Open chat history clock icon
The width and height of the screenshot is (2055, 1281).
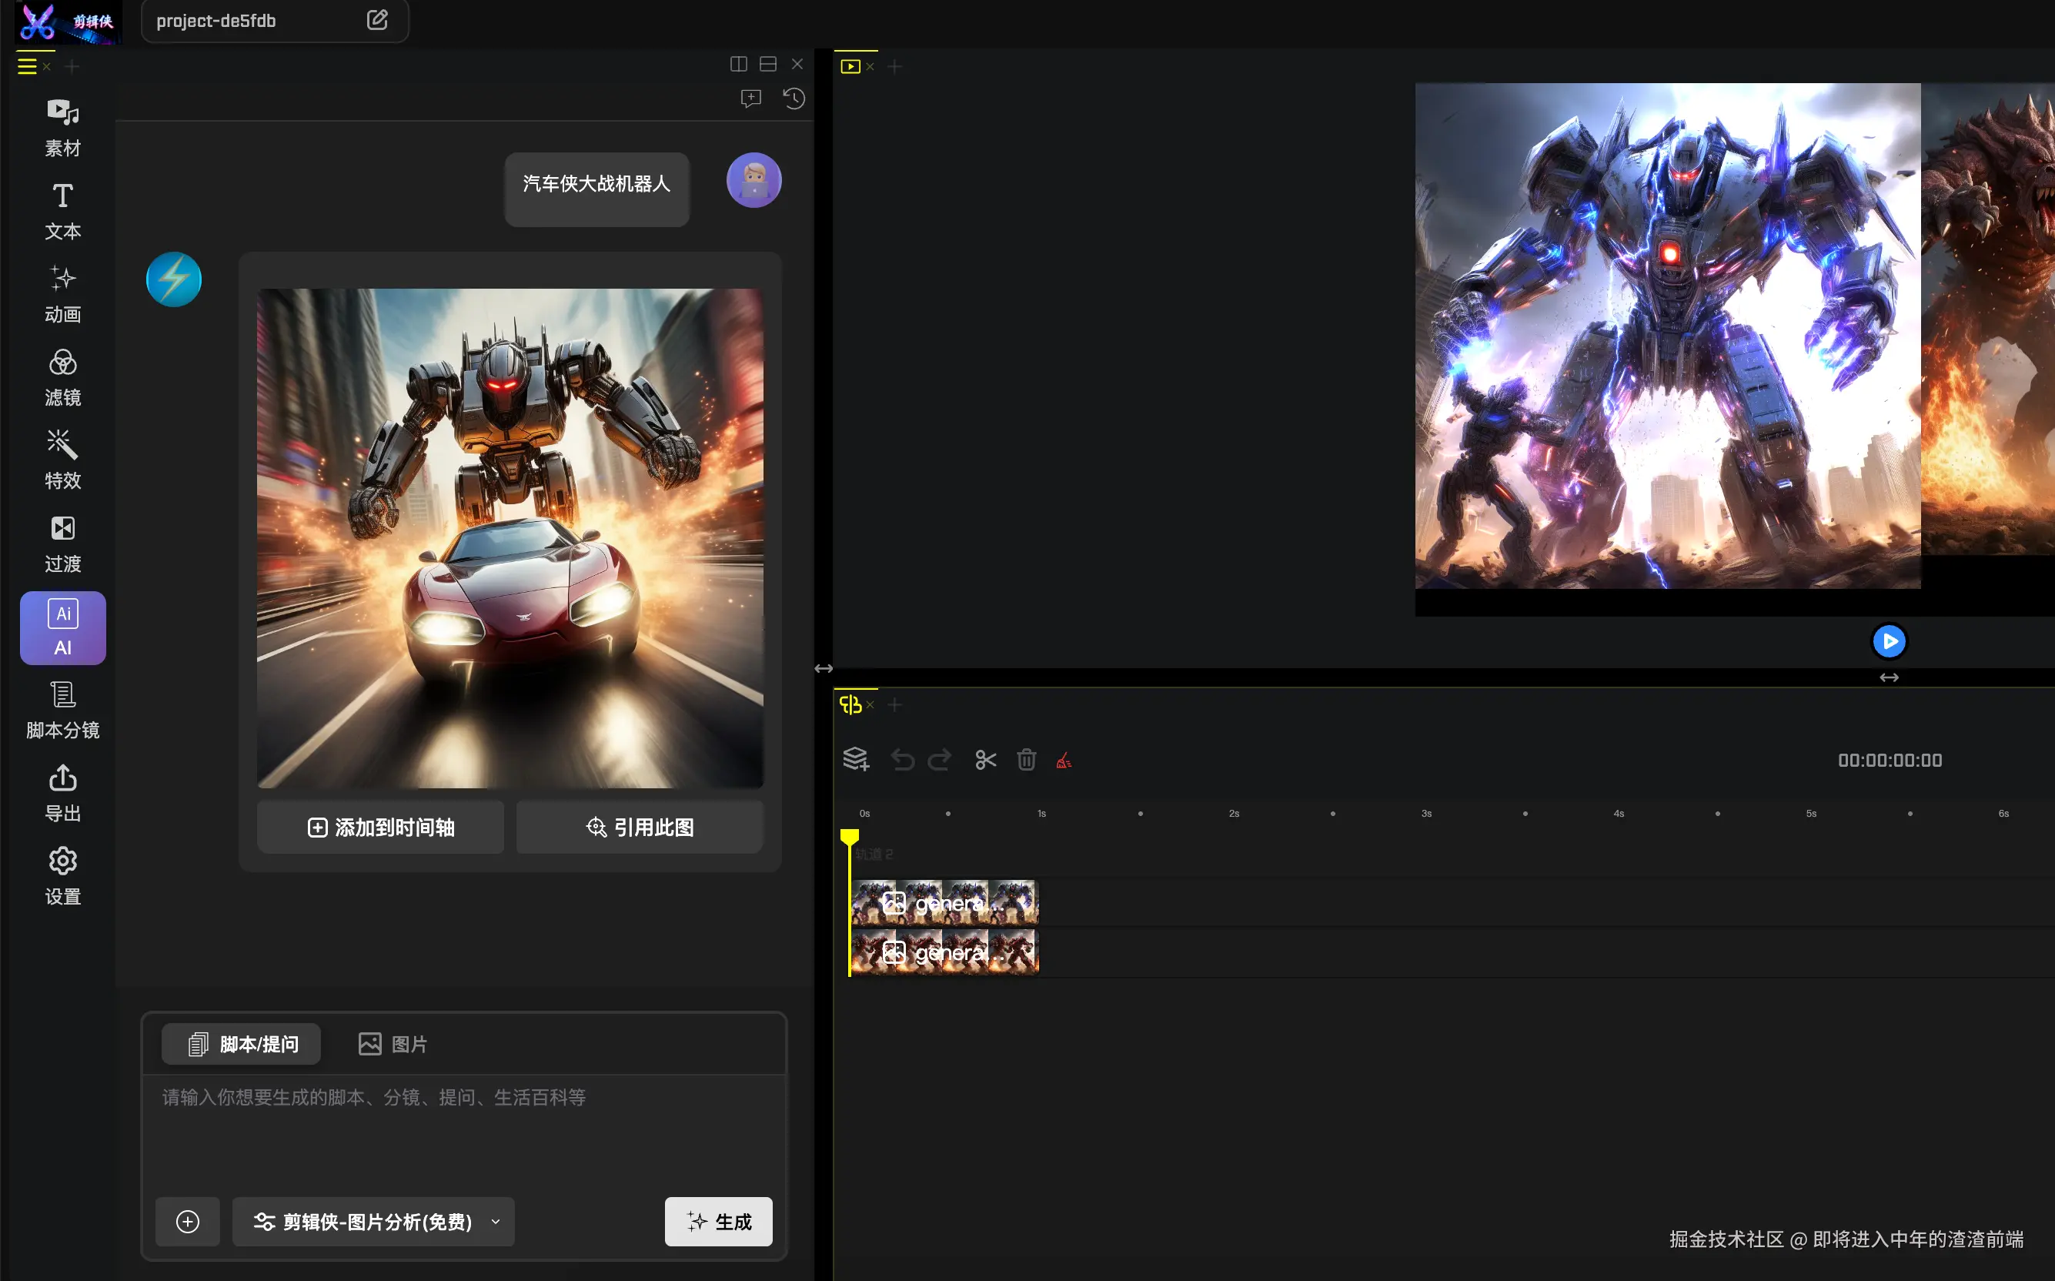[793, 99]
